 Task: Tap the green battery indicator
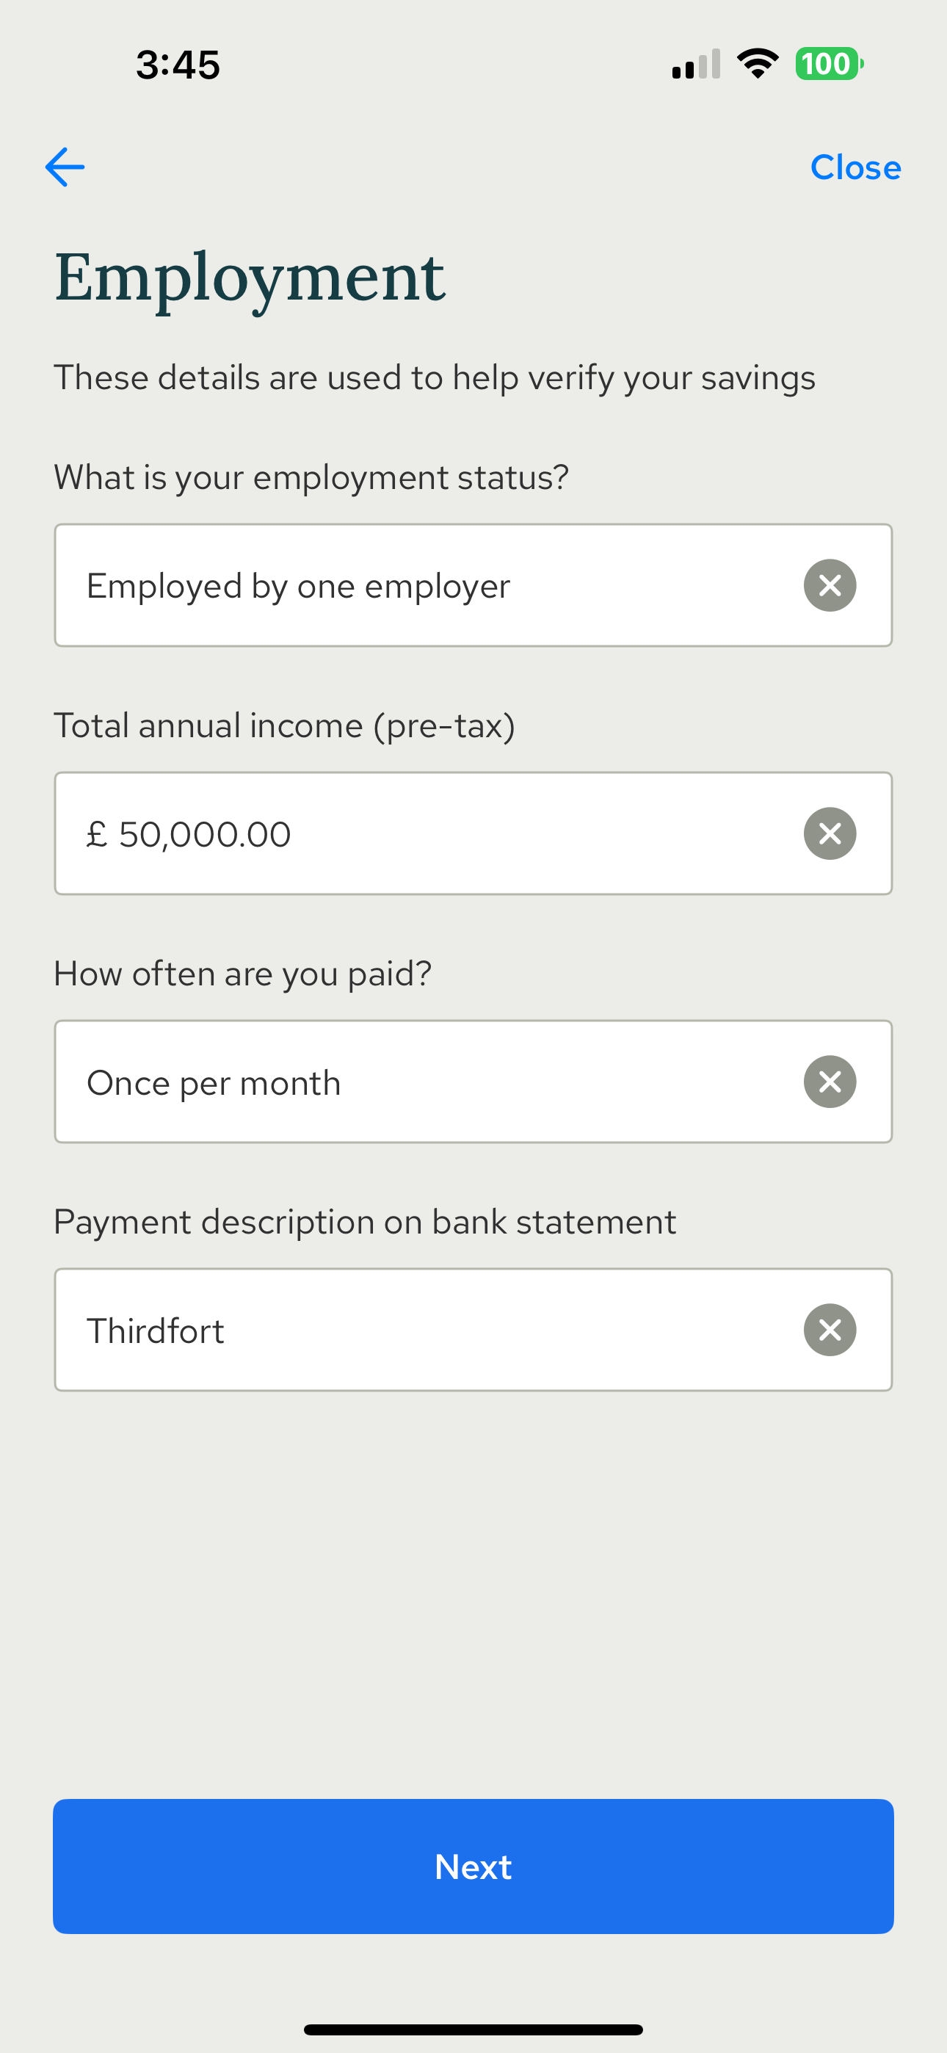[x=829, y=64]
